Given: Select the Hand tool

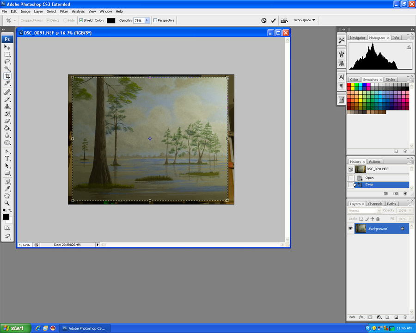Looking at the screenshot, I should tap(7, 196).
